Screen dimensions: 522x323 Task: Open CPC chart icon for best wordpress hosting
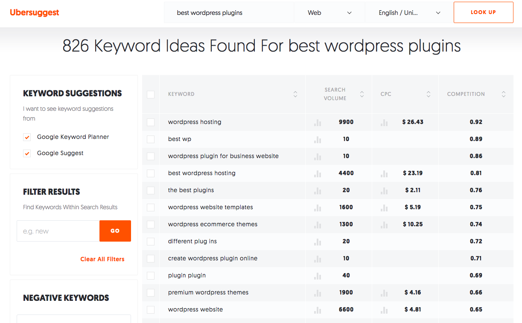(384, 173)
